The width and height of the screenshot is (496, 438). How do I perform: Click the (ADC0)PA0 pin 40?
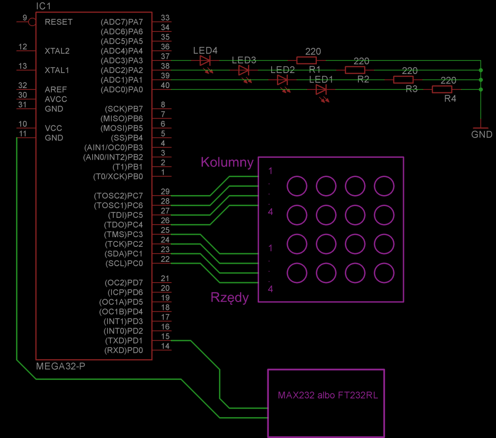coord(162,90)
